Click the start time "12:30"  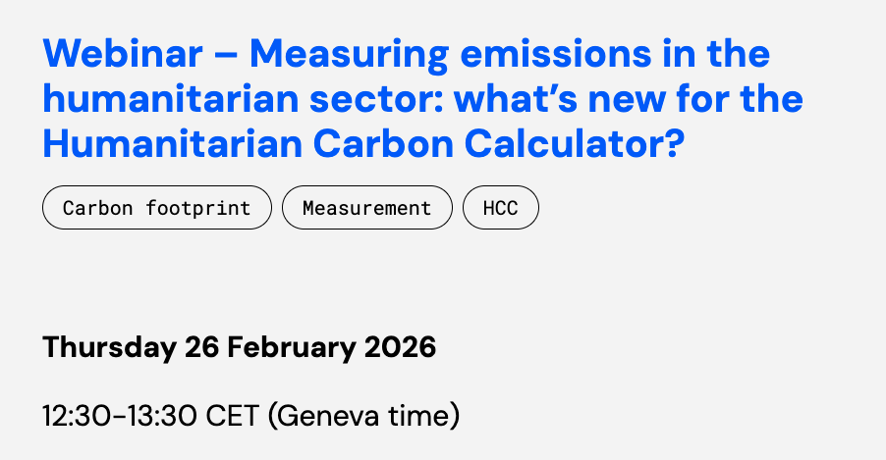tap(77, 416)
